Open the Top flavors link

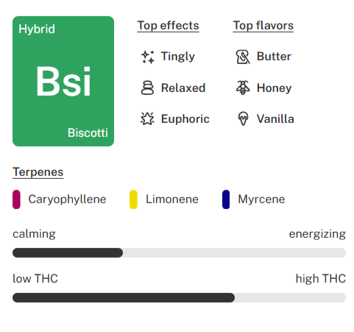pyautogui.click(x=263, y=26)
